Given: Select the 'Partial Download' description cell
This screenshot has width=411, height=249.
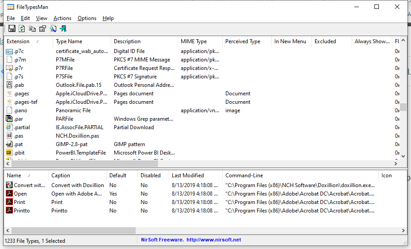Looking at the screenshot, I should coord(134,127).
